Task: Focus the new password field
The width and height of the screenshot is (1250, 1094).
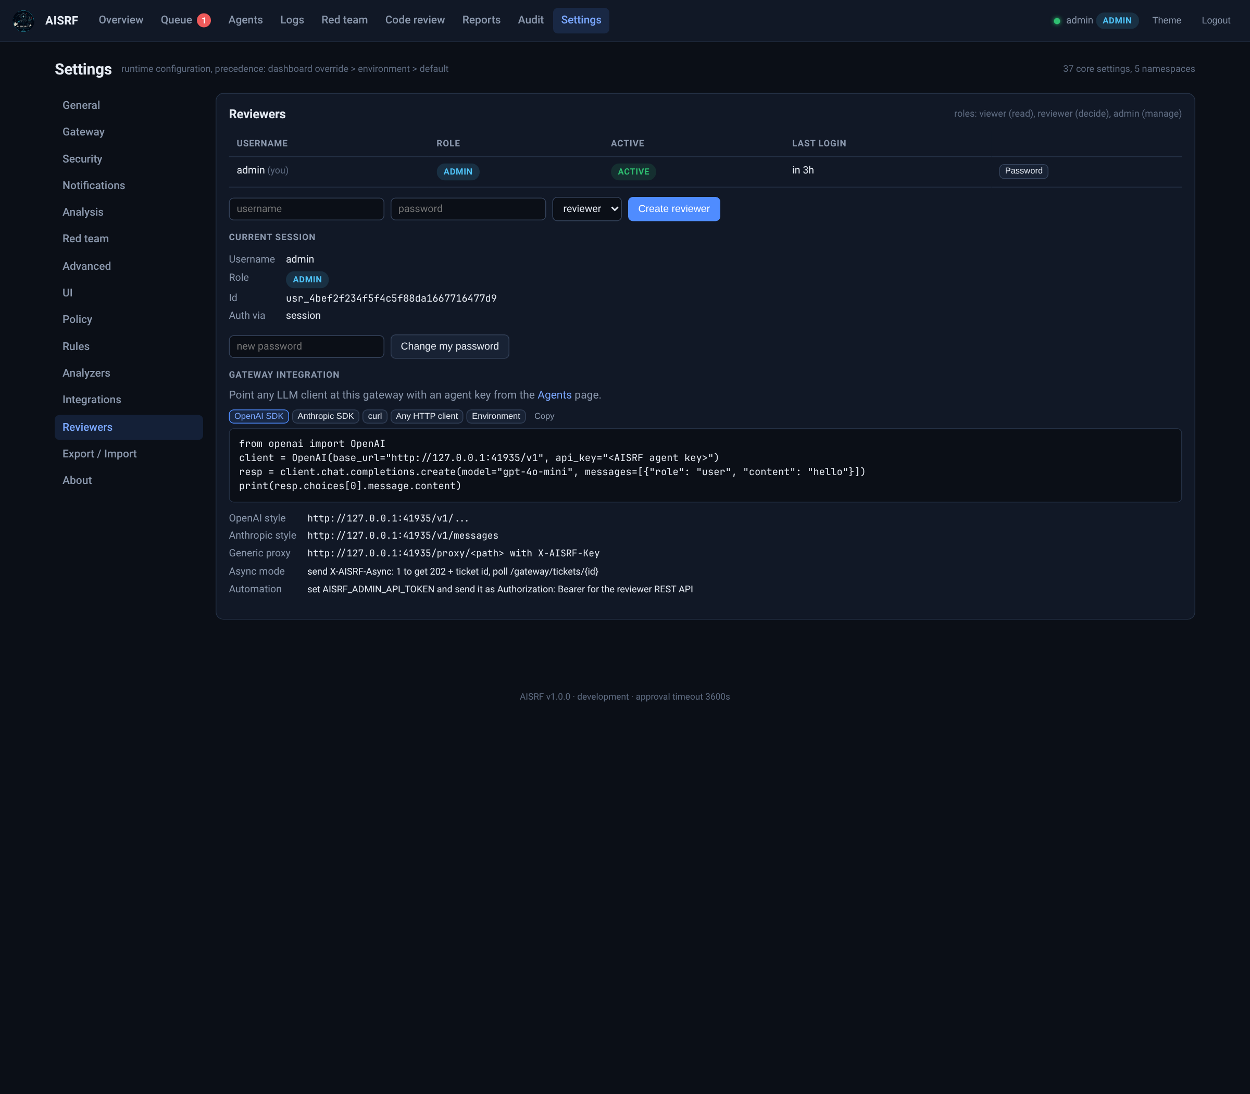Action: click(x=306, y=347)
